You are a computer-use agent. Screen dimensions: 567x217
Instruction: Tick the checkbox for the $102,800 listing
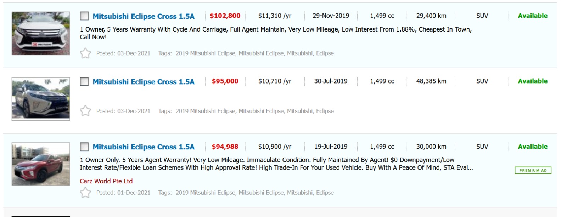(84, 16)
